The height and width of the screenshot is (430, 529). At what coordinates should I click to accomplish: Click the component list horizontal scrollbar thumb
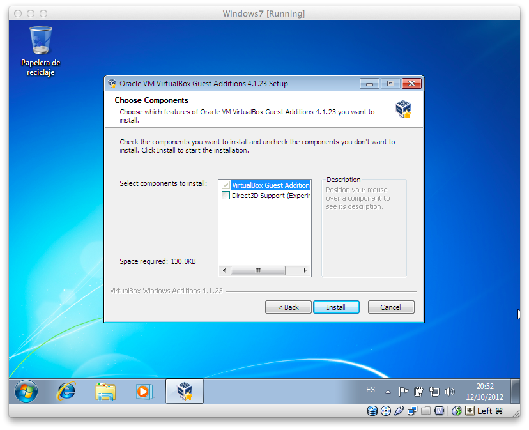pos(258,270)
